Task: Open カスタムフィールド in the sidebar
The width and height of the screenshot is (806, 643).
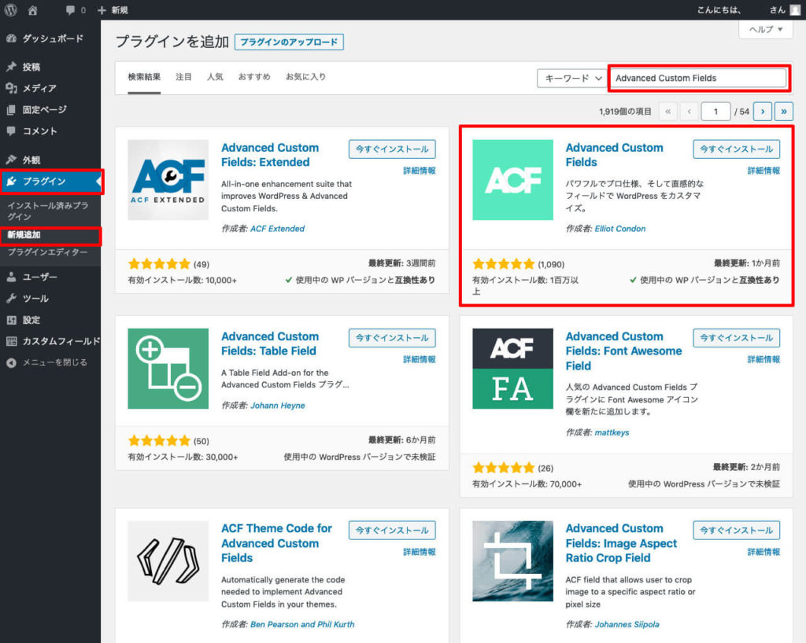Action: [x=50, y=341]
